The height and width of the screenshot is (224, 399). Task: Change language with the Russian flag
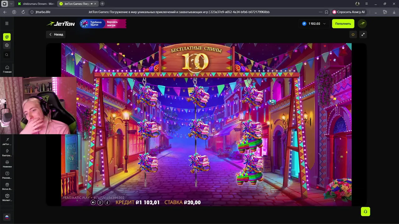click(x=7, y=217)
